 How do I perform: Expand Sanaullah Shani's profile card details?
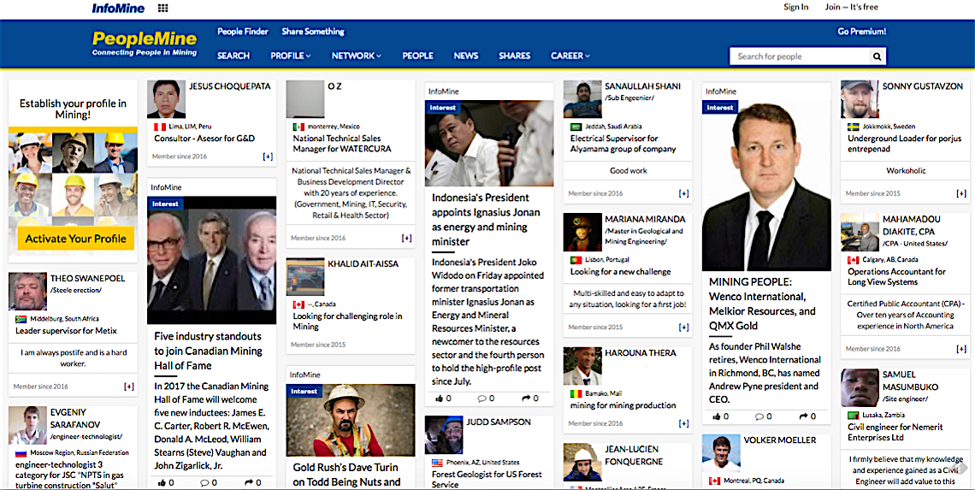[683, 193]
